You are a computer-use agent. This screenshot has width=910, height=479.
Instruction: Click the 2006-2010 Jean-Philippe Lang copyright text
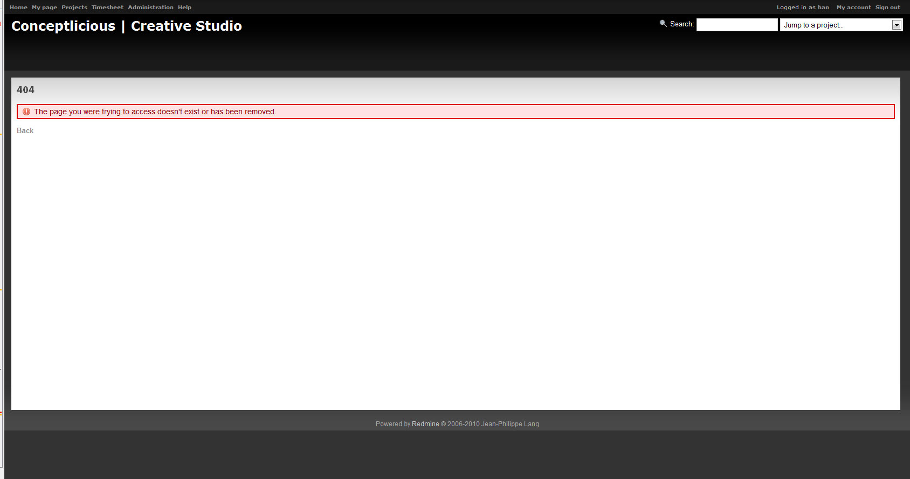click(490, 424)
